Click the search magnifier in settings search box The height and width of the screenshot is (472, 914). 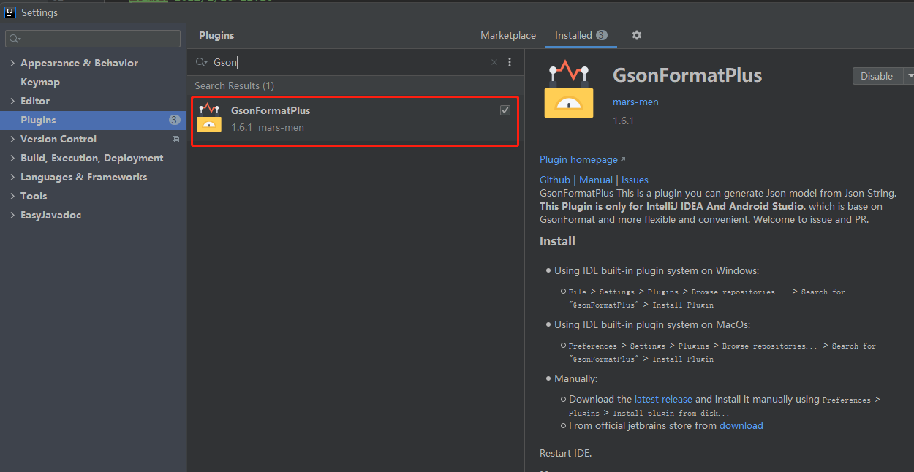click(15, 39)
